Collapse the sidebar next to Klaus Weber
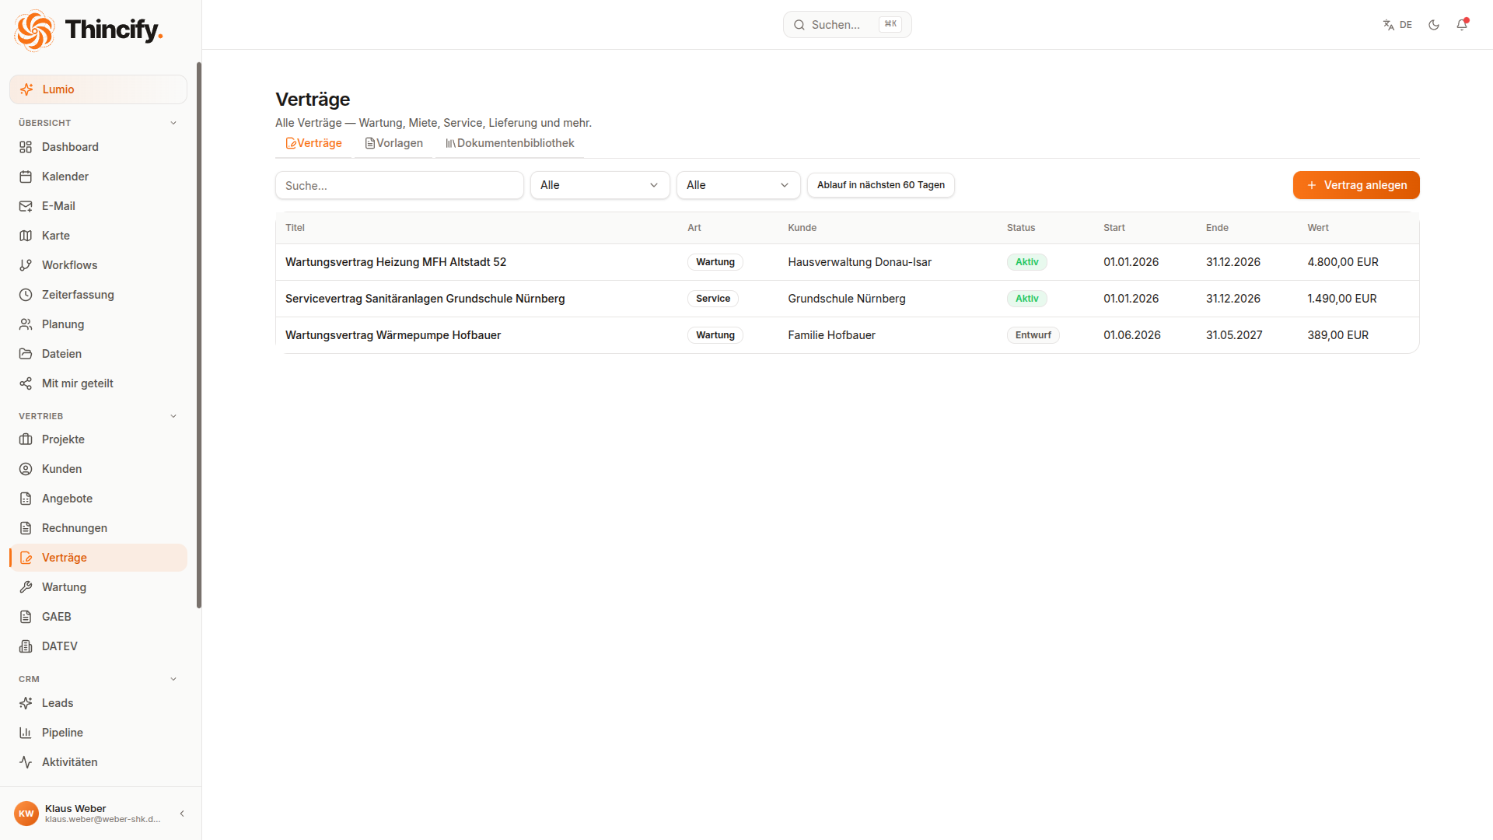Image resolution: width=1493 pixels, height=840 pixels. (x=182, y=814)
